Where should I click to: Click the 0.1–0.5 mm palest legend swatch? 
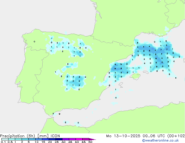(x=5, y=139)
